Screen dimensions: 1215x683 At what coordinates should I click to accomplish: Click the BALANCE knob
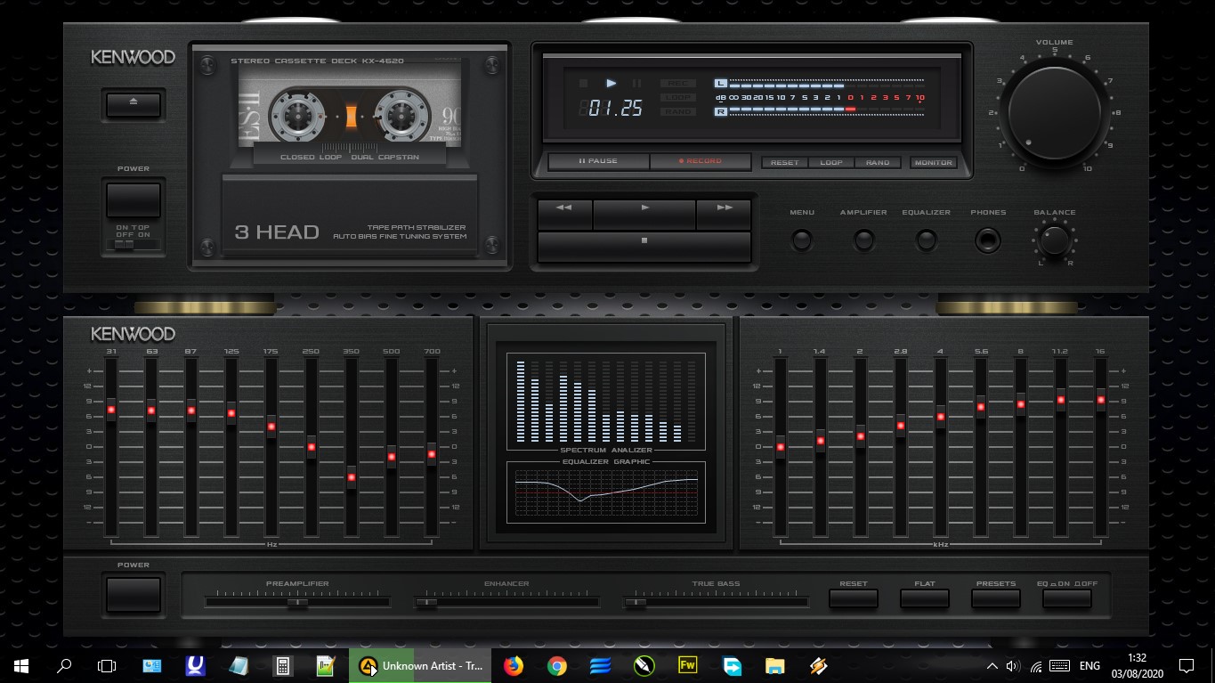[x=1055, y=240]
